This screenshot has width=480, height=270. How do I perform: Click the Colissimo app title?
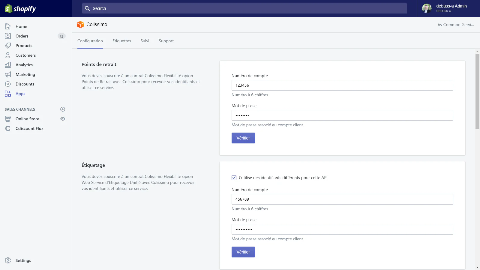(97, 25)
